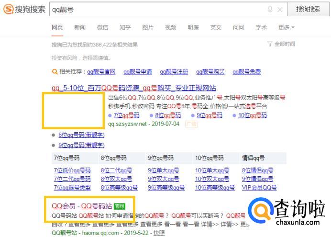Click table header 7位qq号码
Viewport: 331px width, 237px height.
point(66,158)
